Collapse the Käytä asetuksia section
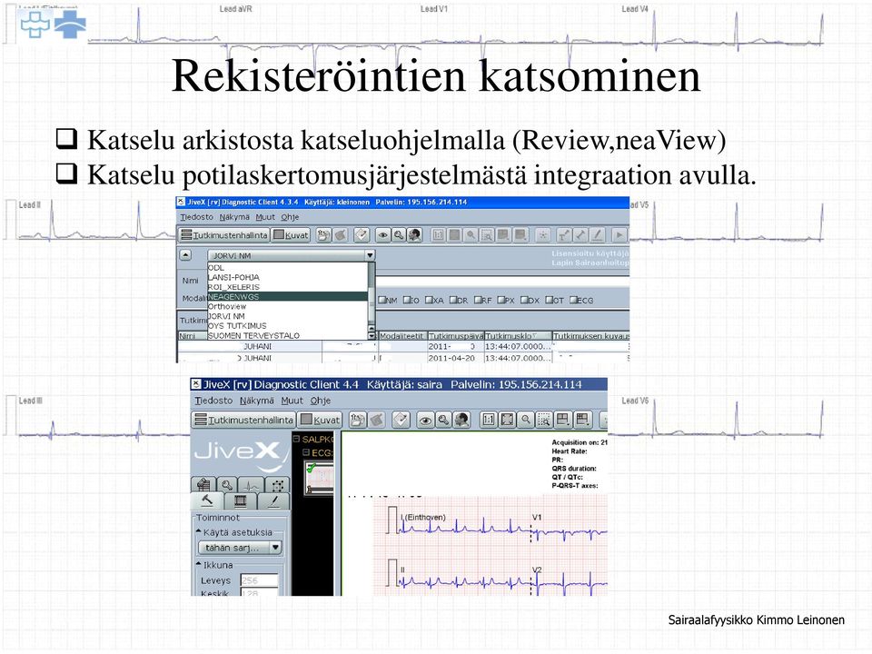 coord(199,531)
